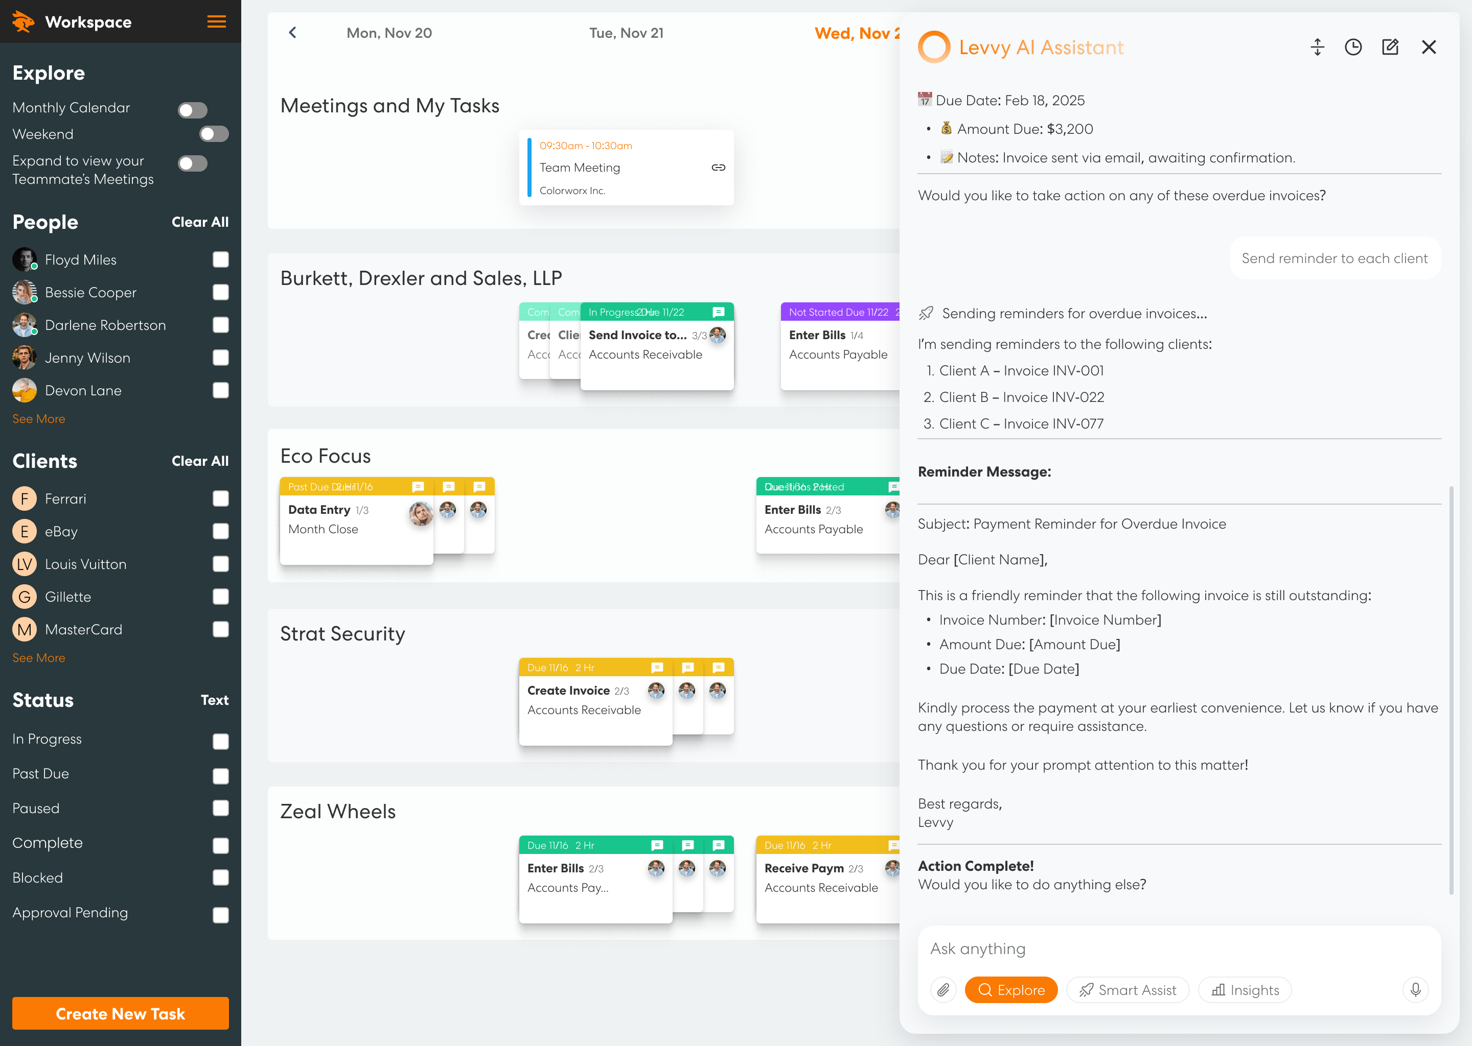Image resolution: width=1472 pixels, height=1046 pixels.
Task: Click the Create New Task button
Action: coord(121,1013)
